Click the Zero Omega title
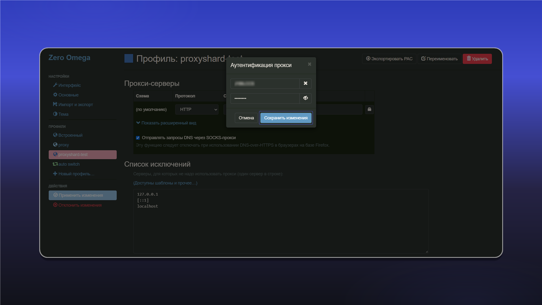 point(69,58)
